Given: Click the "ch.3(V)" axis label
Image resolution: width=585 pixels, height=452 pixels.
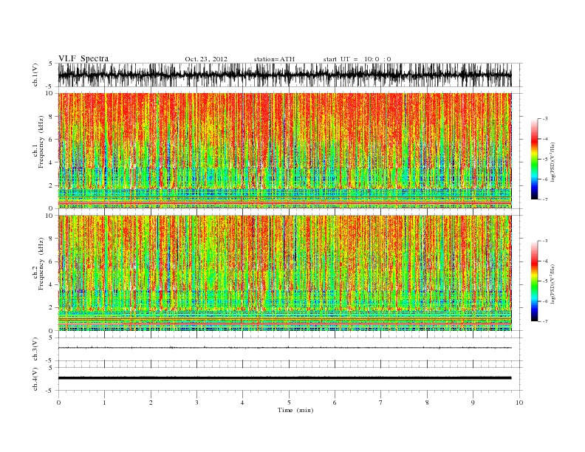Looking at the screenshot, I should pos(35,349).
